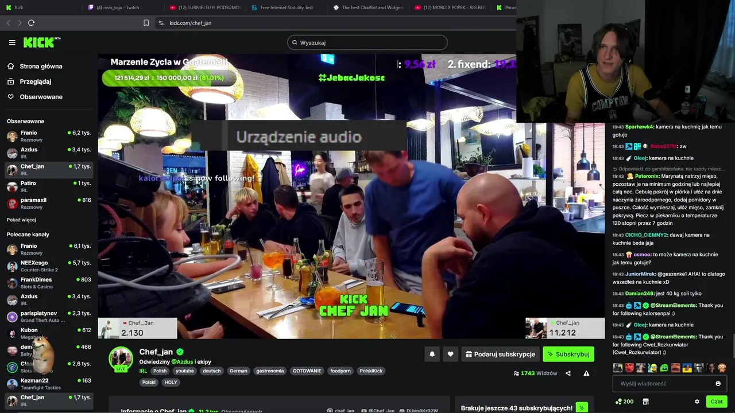Open Franio channel in Obserwowane list
This screenshot has height=413, width=735.
48,136
